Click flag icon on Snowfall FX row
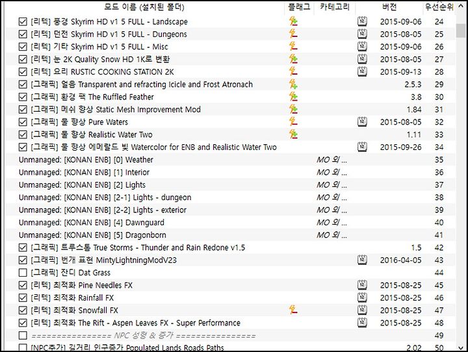The height and width of the screenshot is (352, 468). [293, 310]
